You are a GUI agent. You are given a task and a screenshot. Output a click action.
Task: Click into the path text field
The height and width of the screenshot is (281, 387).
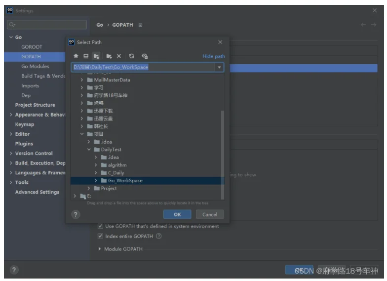pos(143,67)
